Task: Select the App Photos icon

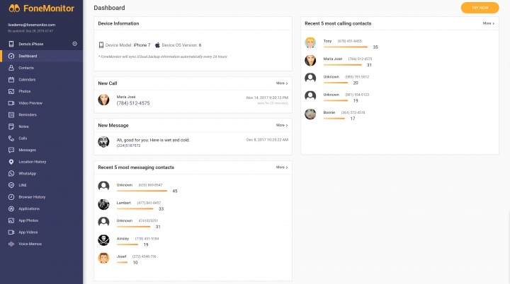Action: tap(11, 220)
